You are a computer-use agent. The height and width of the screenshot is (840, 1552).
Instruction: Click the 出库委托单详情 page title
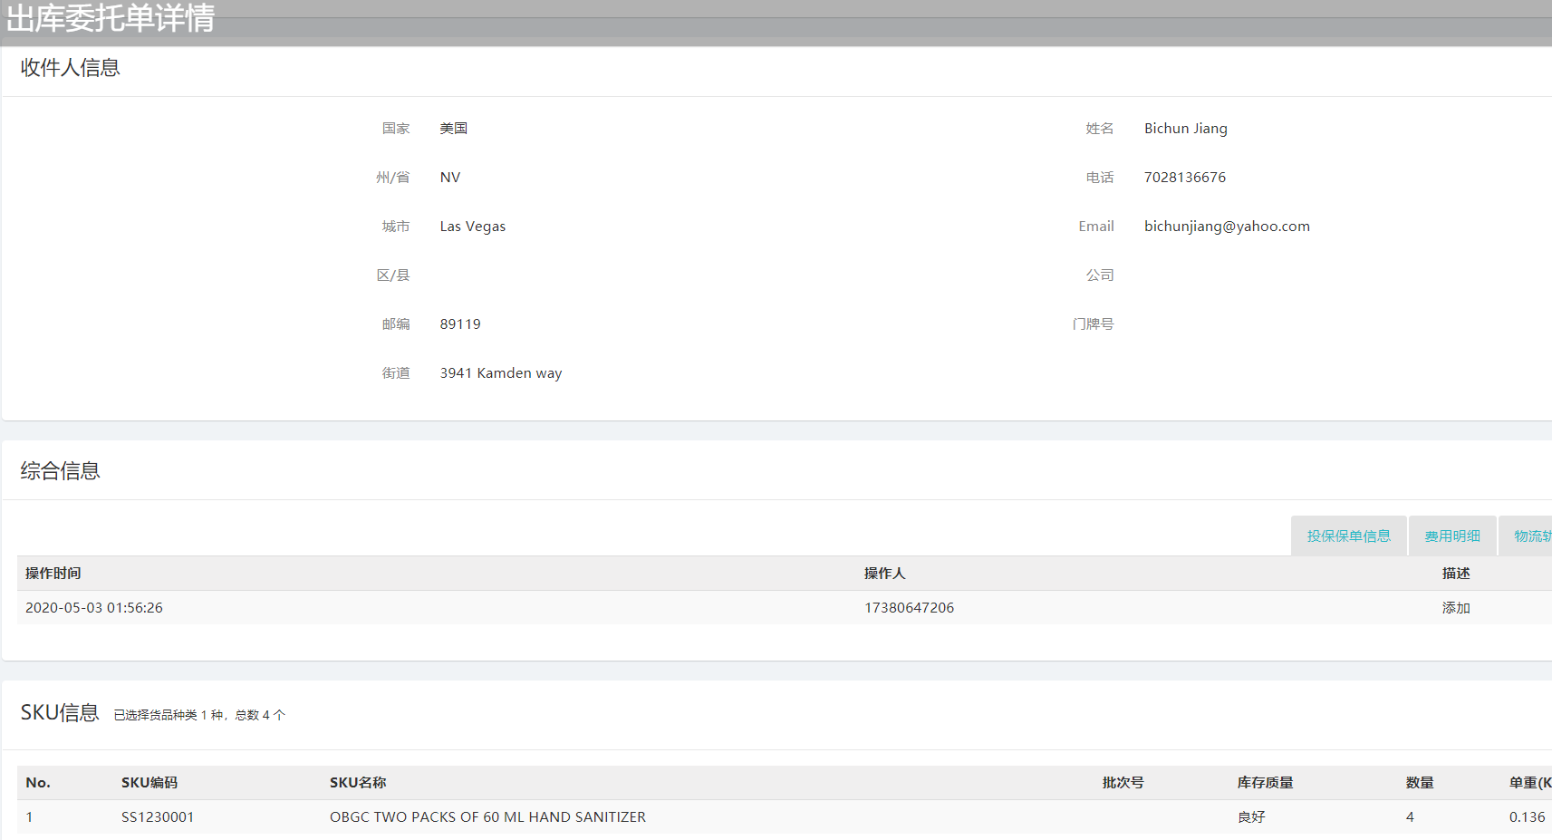click(111, 18)
